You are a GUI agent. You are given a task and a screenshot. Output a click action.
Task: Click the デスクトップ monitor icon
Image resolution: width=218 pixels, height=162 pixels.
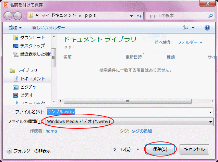pyautogui.click(x=16, y=46)
